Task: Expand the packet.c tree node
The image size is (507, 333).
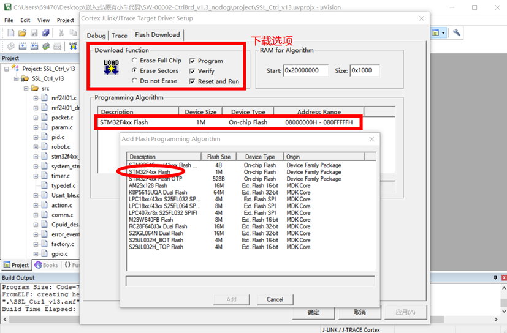Action: pyautogui.click(x=36, y=118)
